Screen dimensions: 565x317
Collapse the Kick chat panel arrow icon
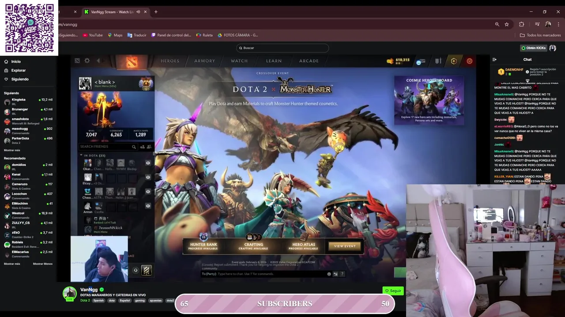[494, 59]
